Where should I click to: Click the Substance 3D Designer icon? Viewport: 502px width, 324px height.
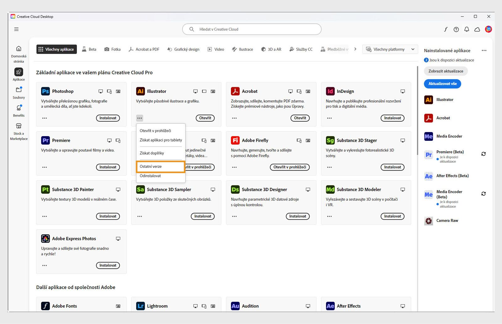point(235,189)
